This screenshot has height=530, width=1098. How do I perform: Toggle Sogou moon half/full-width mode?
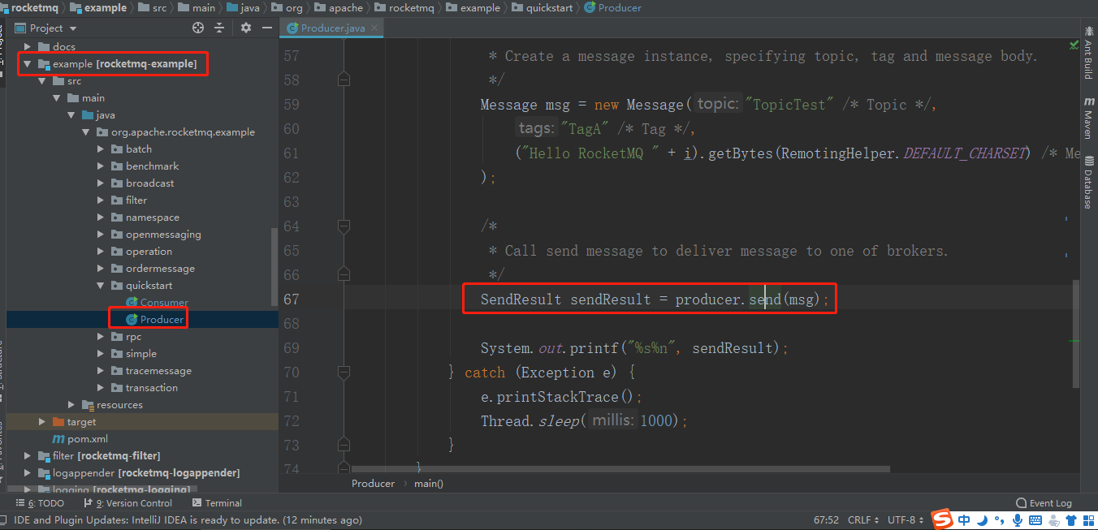pyautogui.click(x=982, y=520)
